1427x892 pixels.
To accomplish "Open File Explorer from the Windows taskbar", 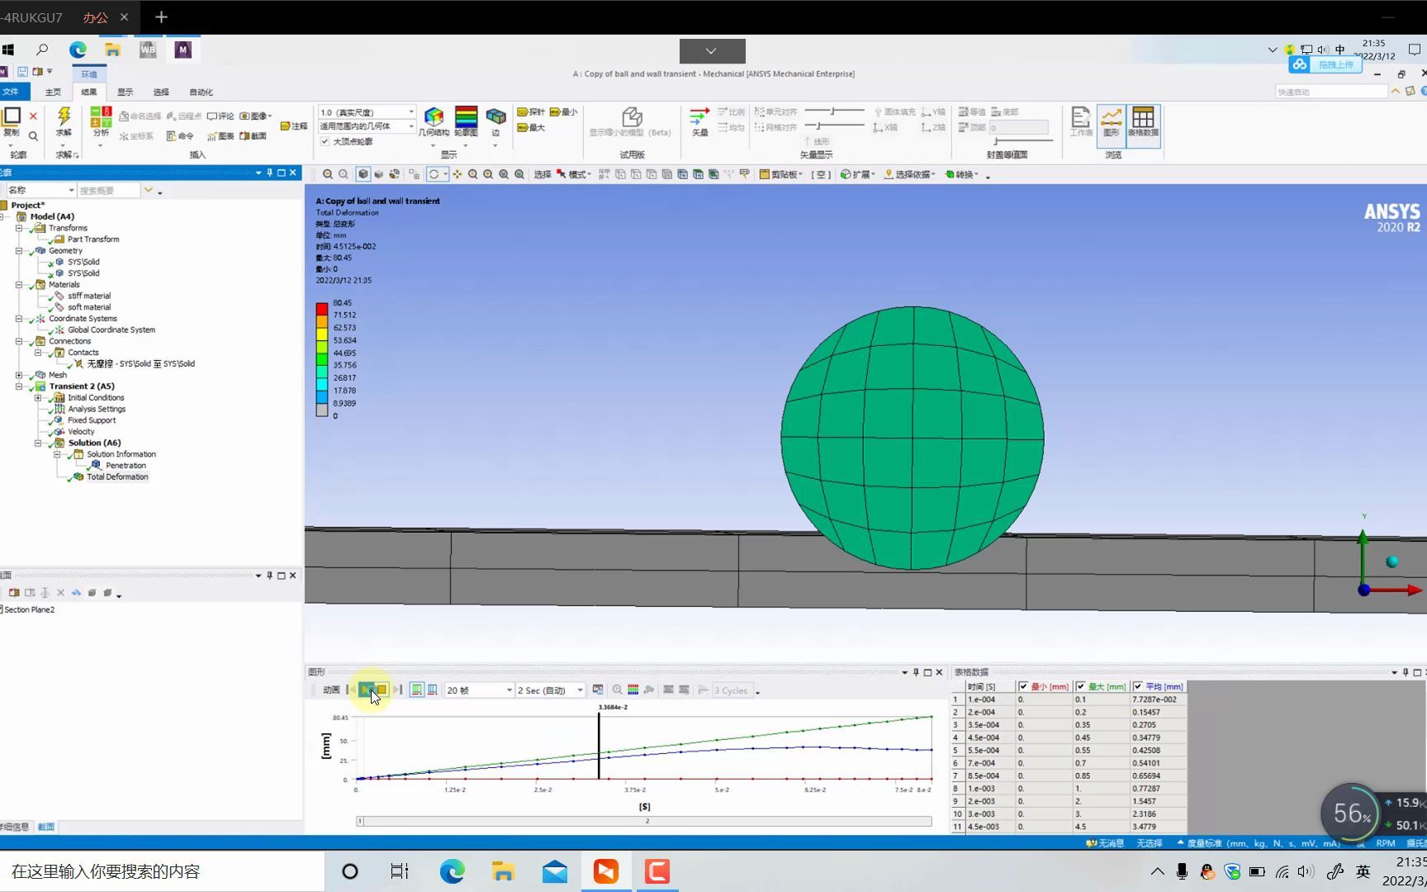I will point(503,871).
